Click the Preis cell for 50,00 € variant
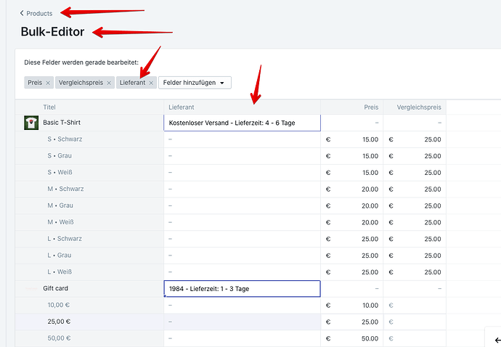Viewport: 501px width, 347px height. pyautogui.click(x=352, y=338)
